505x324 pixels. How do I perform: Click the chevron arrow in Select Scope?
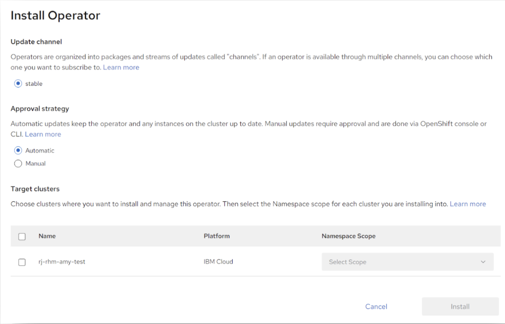click(x=483, y=262)
